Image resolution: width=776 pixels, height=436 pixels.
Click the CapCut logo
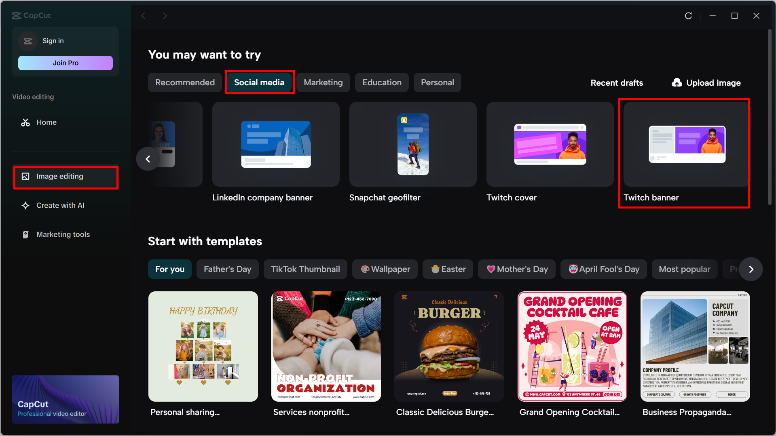pos(31,15)
